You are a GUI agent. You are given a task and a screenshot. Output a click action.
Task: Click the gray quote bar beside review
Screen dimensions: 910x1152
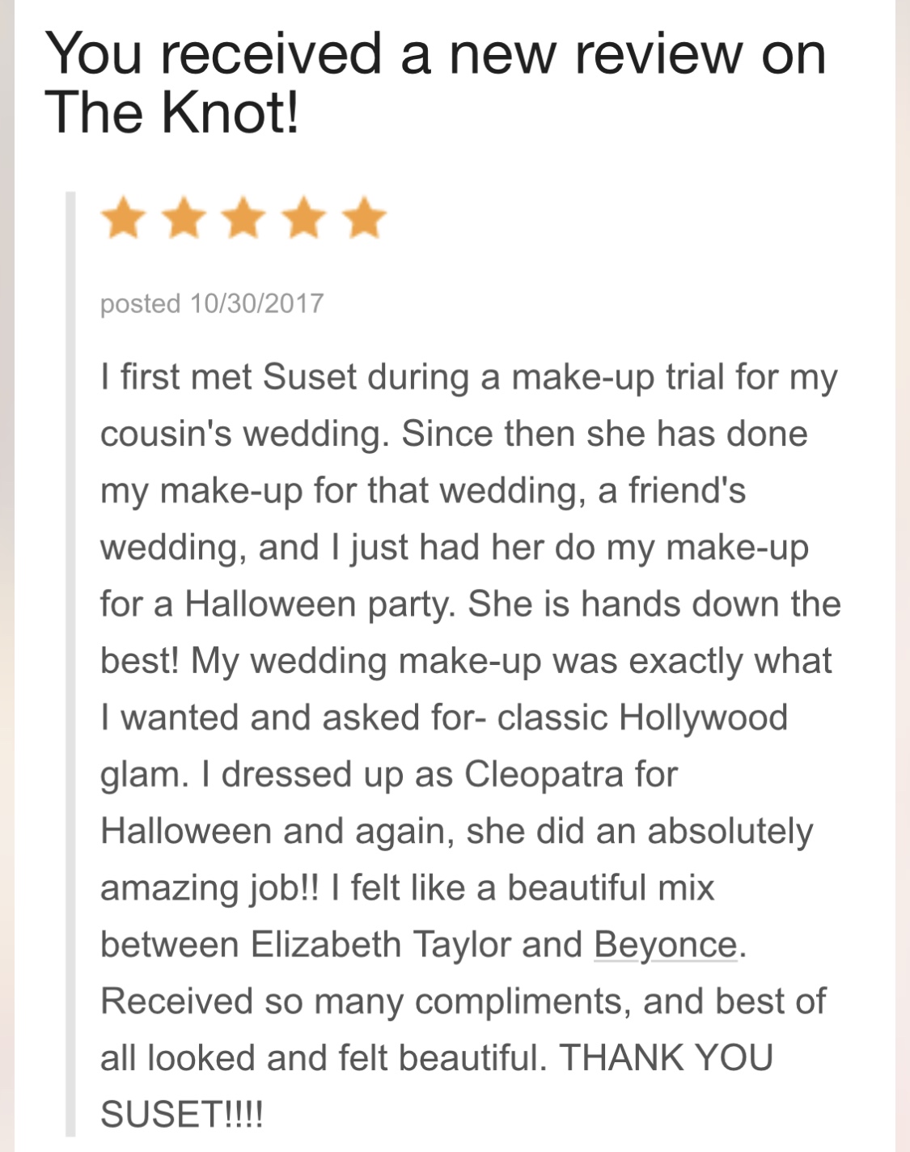tap(70, 663)
